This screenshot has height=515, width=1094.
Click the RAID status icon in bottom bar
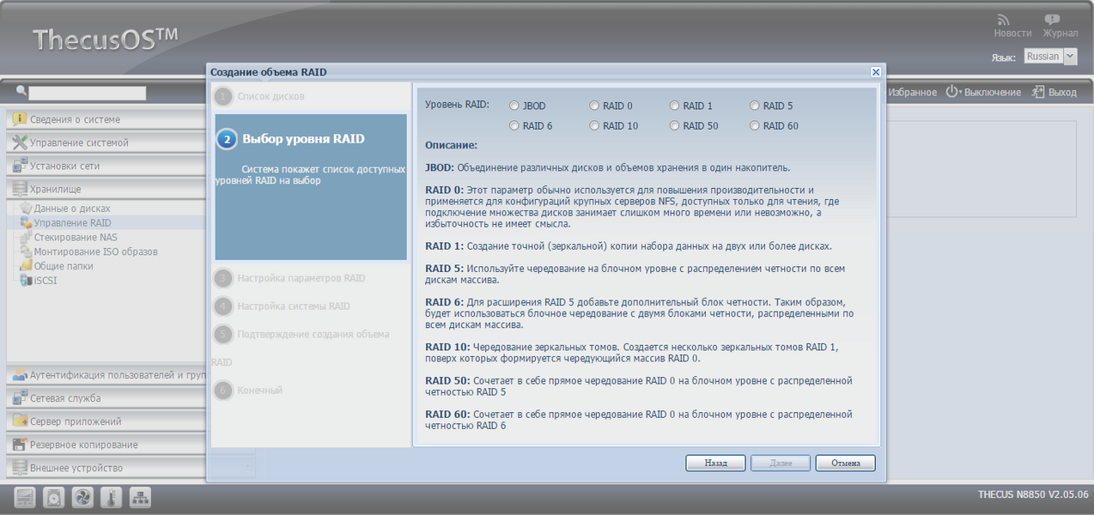coord(25,497)
